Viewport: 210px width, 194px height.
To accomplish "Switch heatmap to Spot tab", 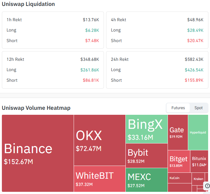I will point(198,108).
